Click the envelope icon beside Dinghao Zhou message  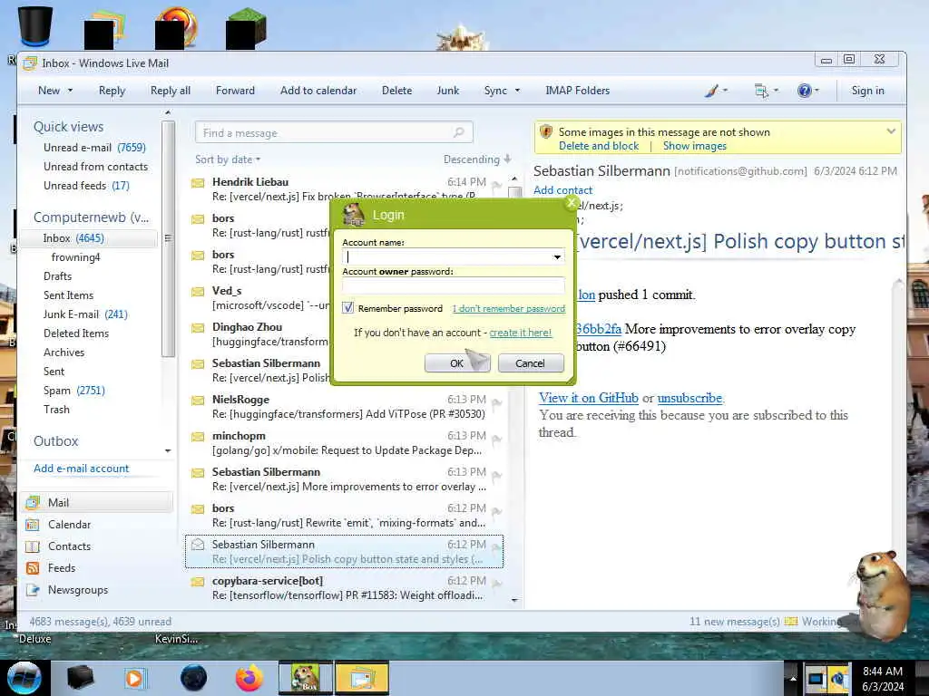point(198,327)
